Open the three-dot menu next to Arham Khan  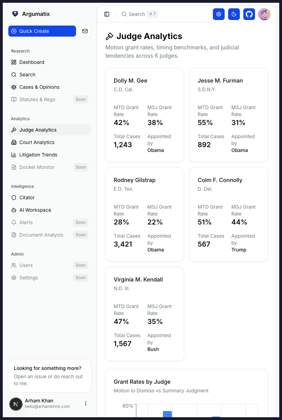click(x=86, y=403)
